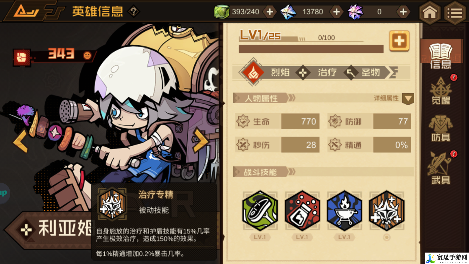The height and width of the screenshot is (264, 469).
Task: Tap the orange healing mastery skill icon
Action: tap(387, 211)
